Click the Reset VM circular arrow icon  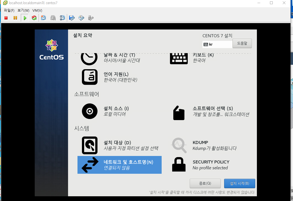coord(34,18)
